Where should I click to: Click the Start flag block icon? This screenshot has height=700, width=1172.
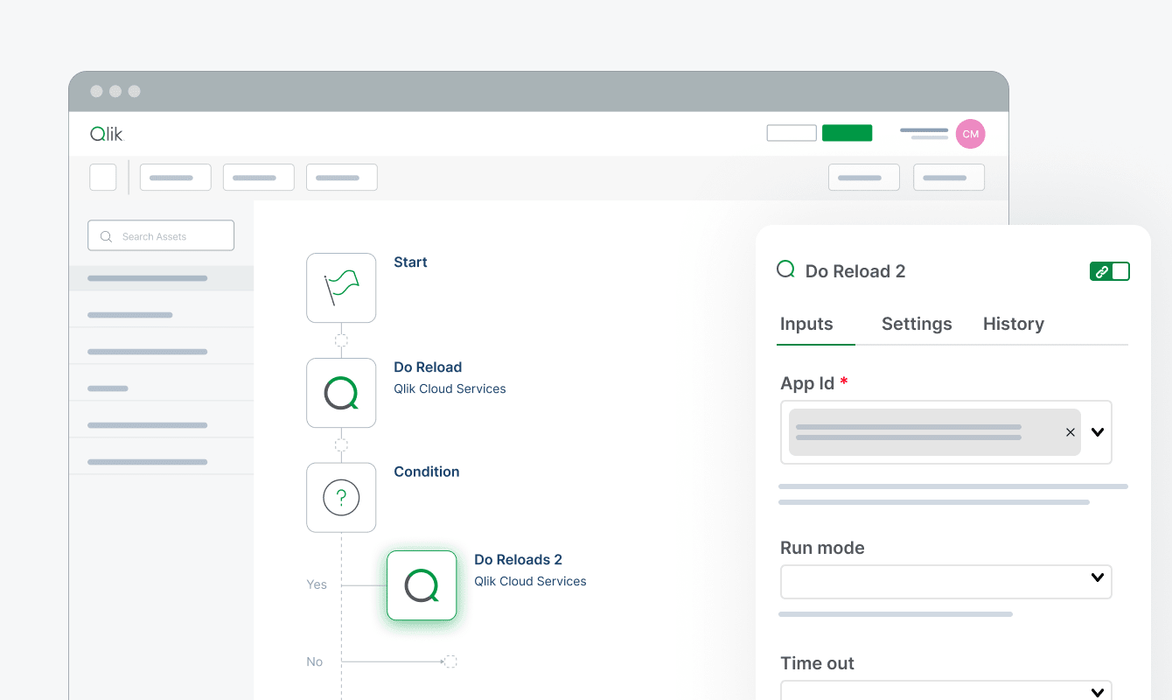341,288
